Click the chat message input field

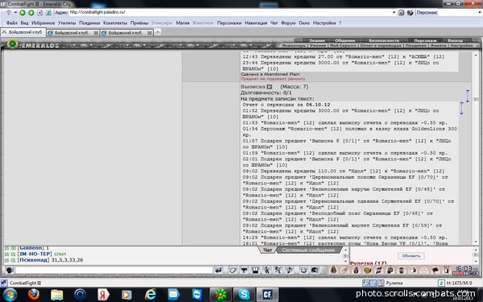(x=114, y=271)
